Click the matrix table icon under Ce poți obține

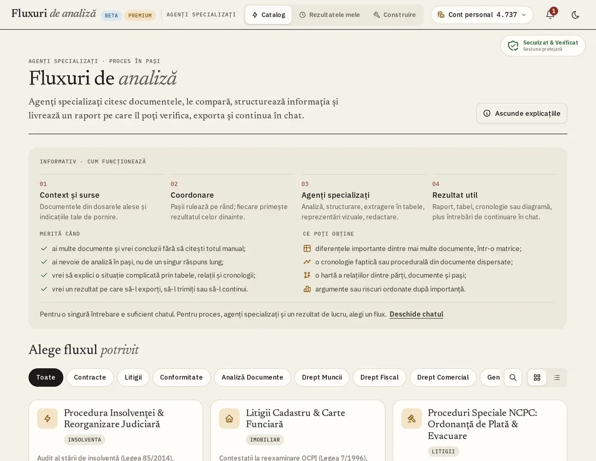307,248
